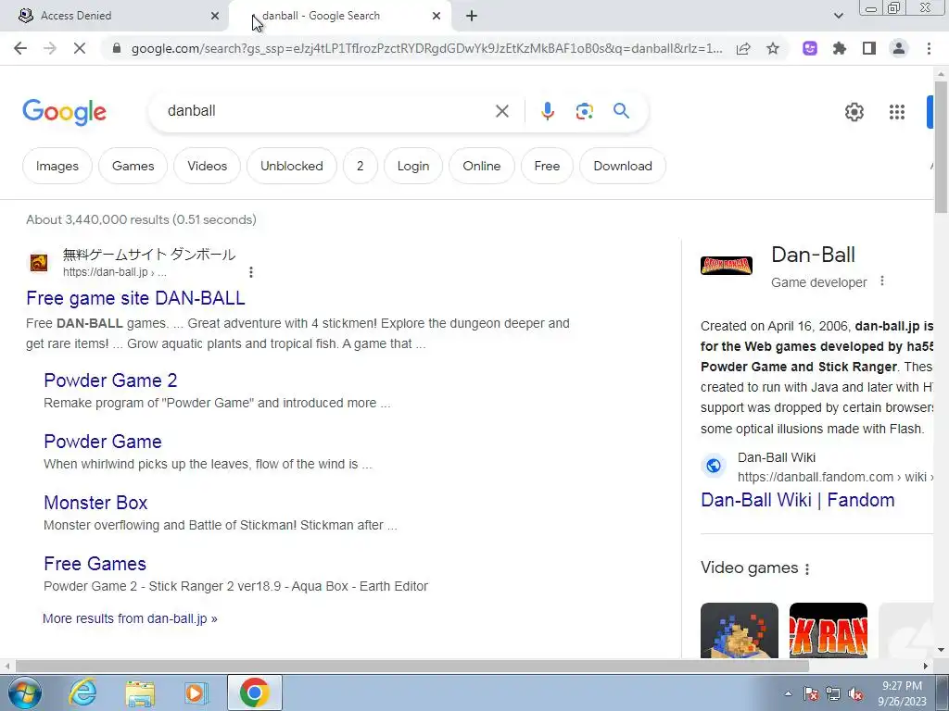The height and width of the screenshot is (711, 949).
Task: Open the Google apps grid
Action: point(897,112)
